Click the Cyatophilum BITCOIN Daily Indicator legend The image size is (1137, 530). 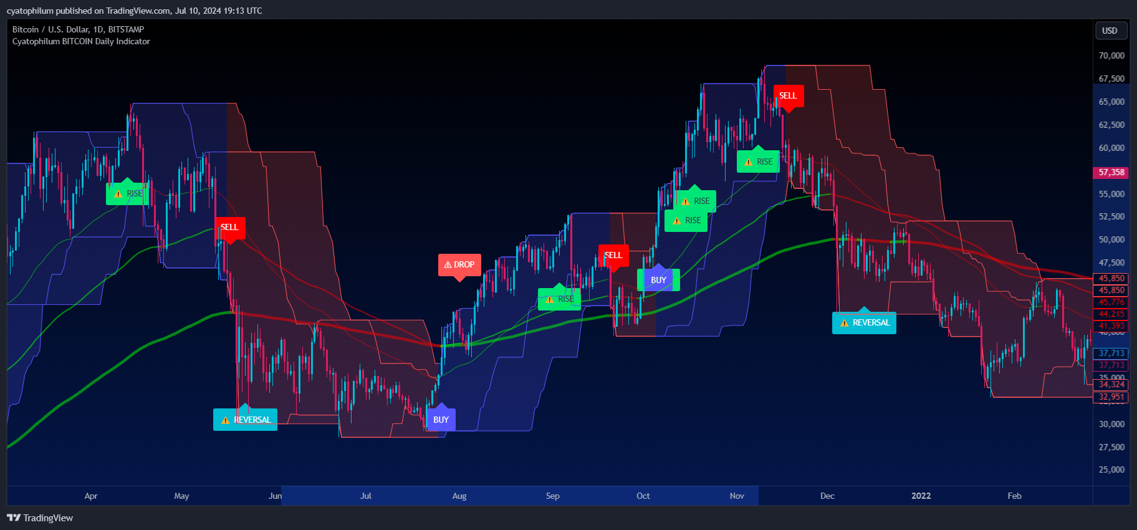pos(81,41)
